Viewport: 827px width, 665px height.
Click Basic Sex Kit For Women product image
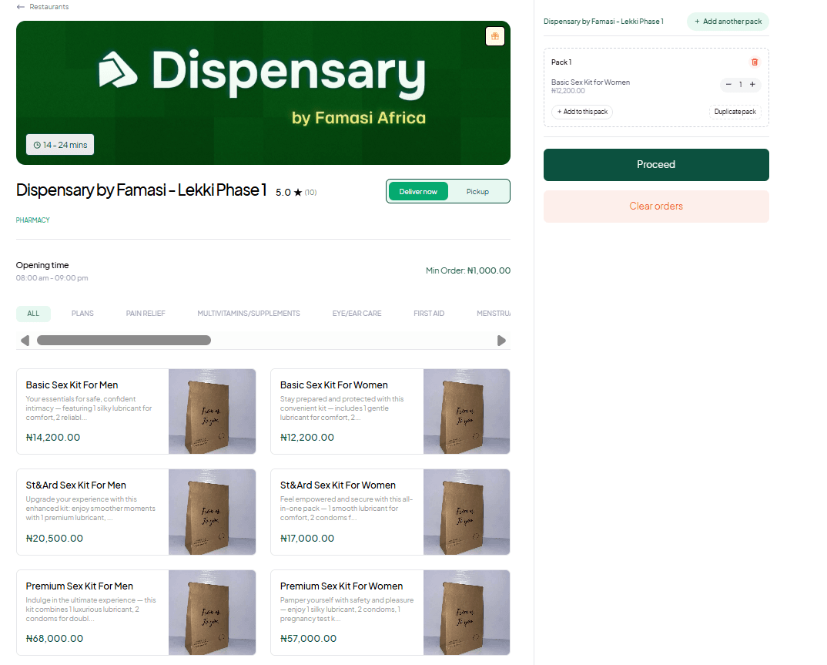coord(466,411)
